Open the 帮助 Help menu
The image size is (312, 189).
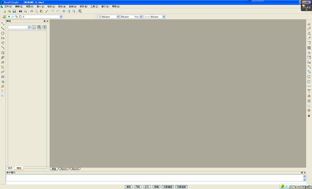pyautogui.click(x=116, y=7)
